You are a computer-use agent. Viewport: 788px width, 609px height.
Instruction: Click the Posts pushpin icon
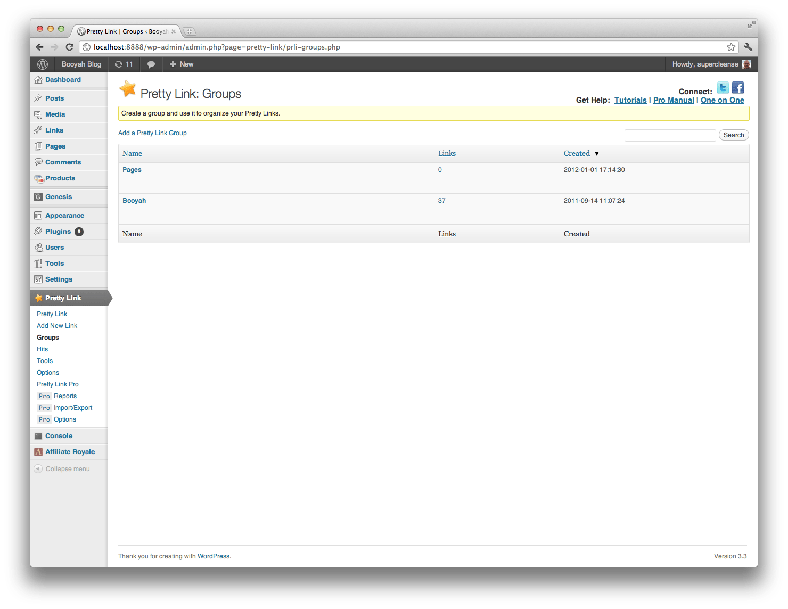pos(38,98)
